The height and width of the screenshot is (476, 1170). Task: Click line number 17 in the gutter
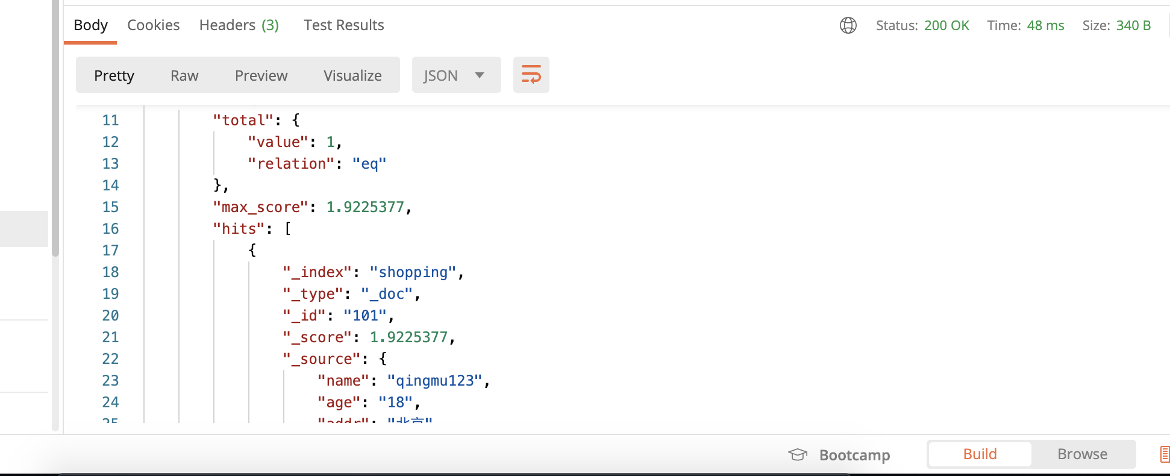[x=110, y=250]
